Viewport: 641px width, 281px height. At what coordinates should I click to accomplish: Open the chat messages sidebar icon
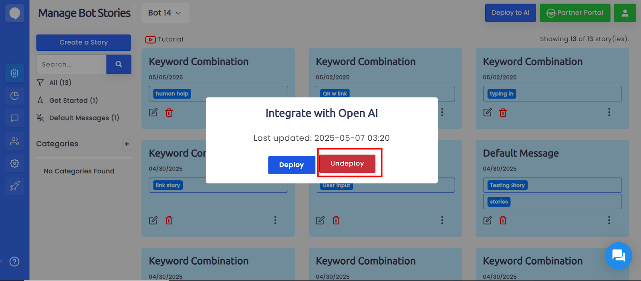coord(14,118)
